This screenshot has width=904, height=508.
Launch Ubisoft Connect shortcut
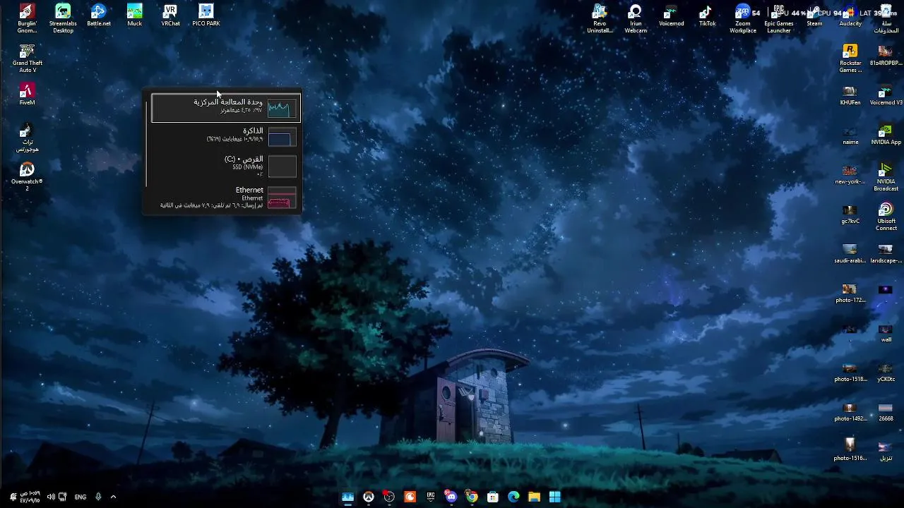[886, 216]
